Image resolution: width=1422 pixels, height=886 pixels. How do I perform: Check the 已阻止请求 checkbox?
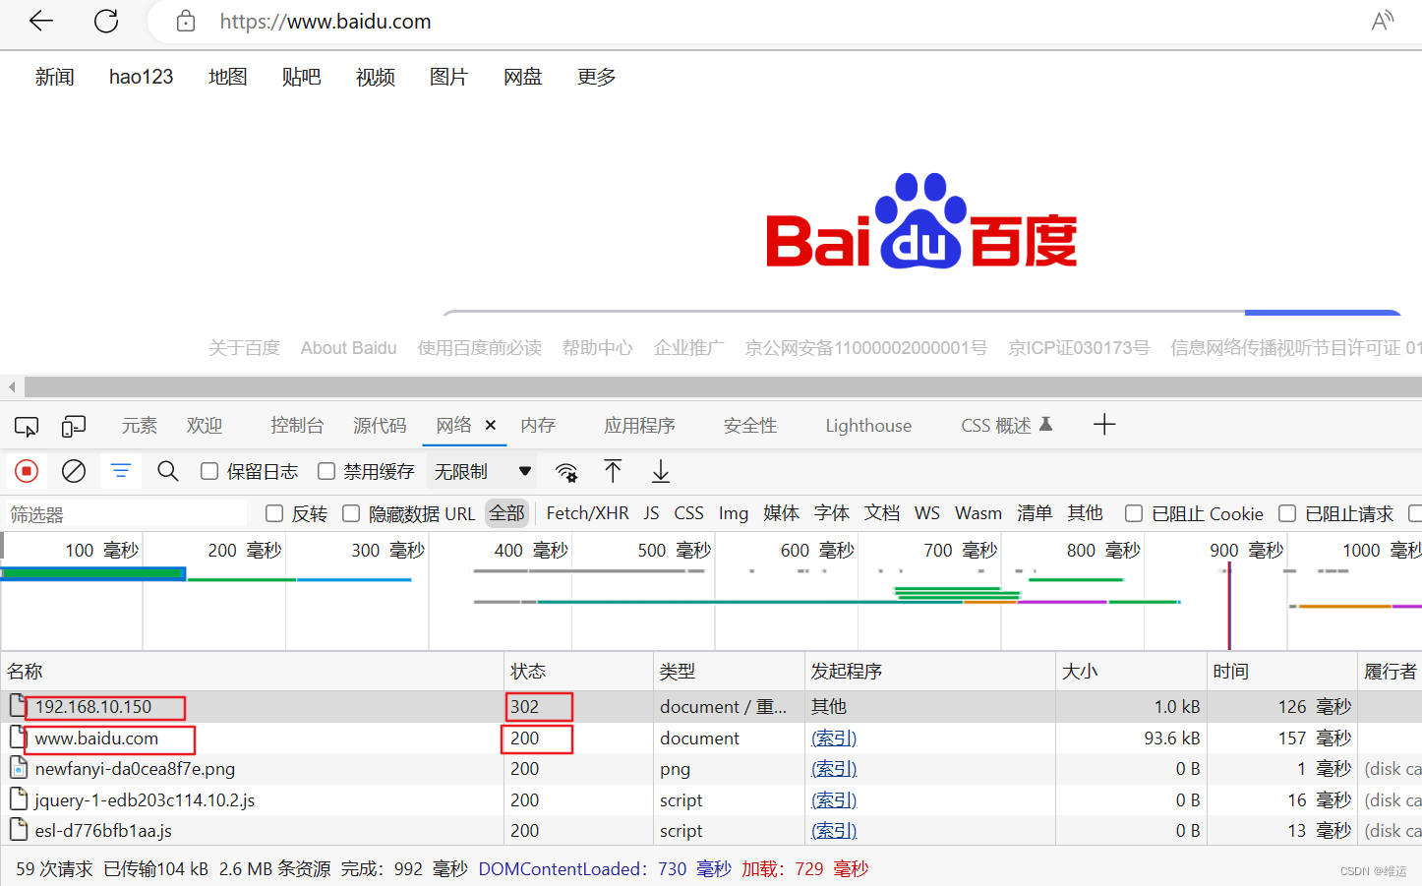tap(1287, 513)
